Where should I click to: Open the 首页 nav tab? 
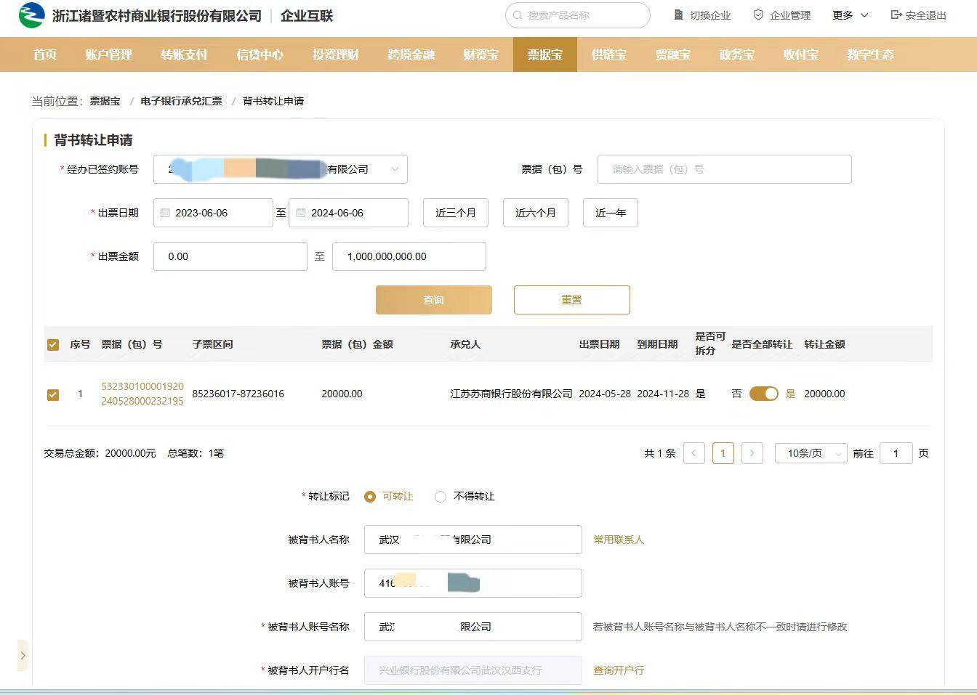pyautogui.click(x=45, y=54)
